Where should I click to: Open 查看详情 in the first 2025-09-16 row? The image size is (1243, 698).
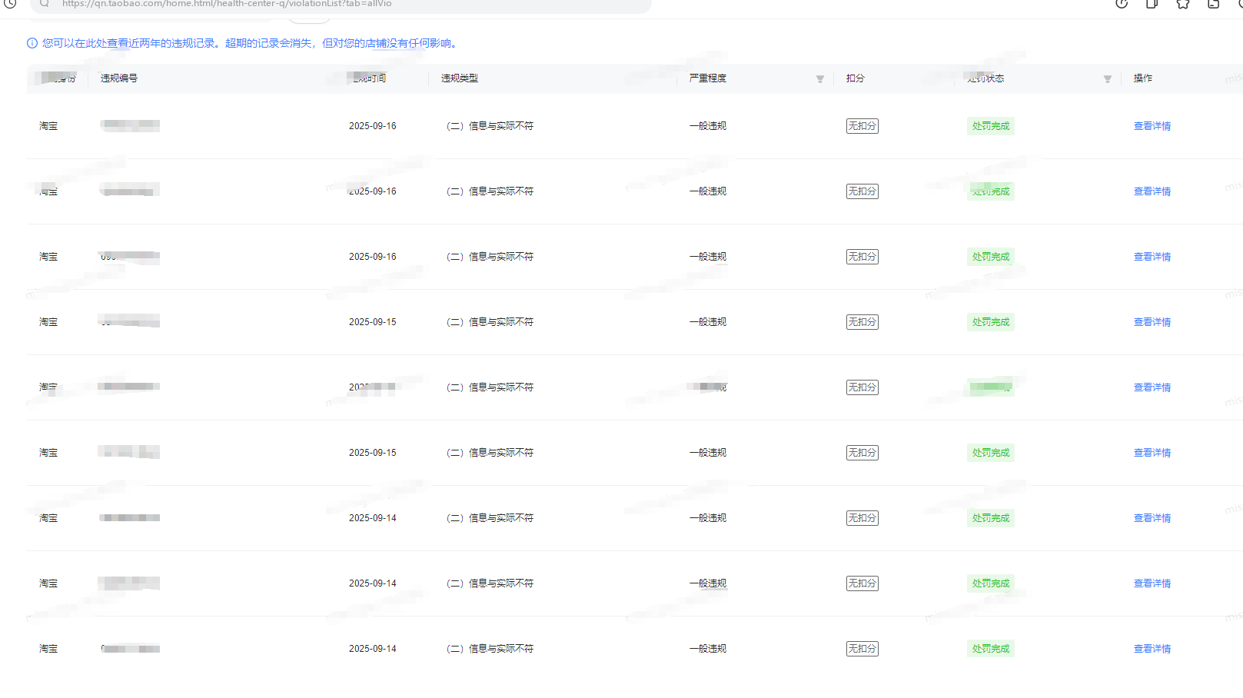pos(1152,126)
